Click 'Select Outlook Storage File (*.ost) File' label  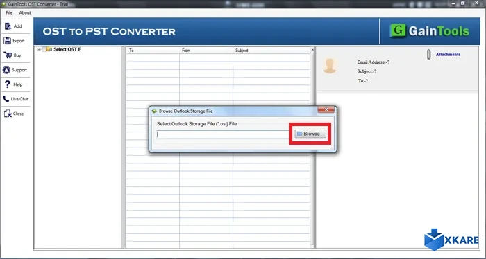(196, 124)
